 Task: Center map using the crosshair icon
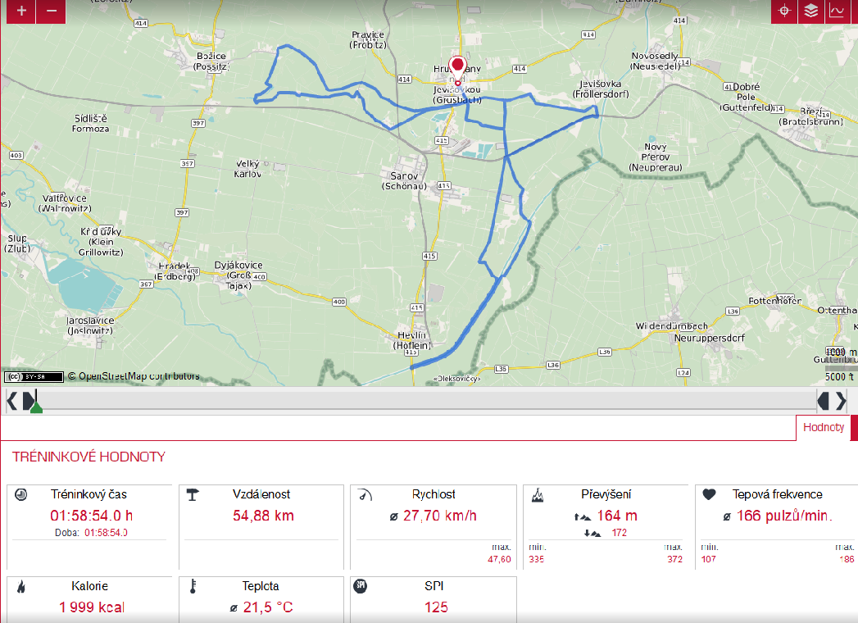(x=784, y=11)
